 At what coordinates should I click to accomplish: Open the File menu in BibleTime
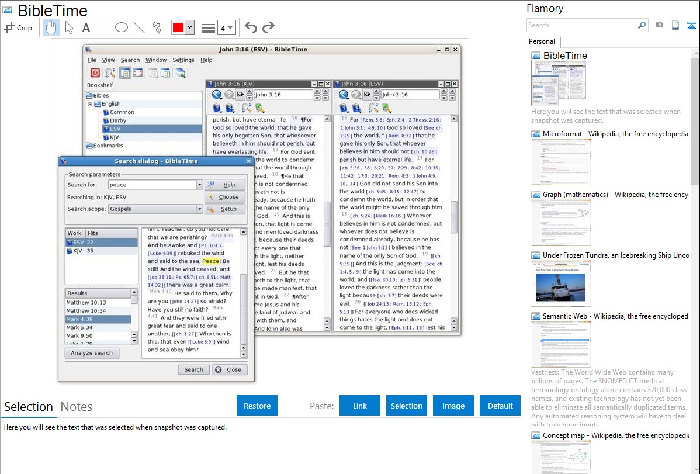[x=92, y=60]
